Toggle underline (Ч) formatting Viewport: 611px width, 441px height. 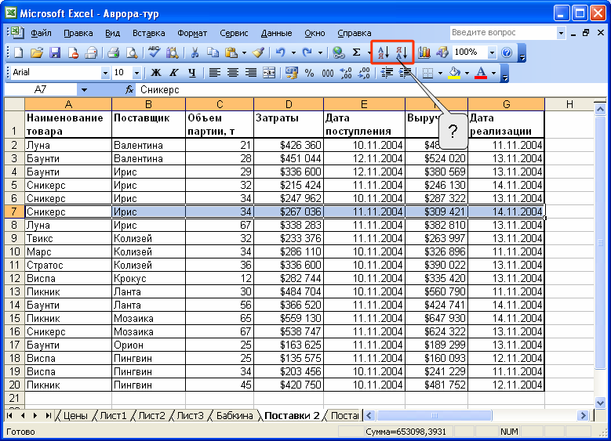coord(192,72)
